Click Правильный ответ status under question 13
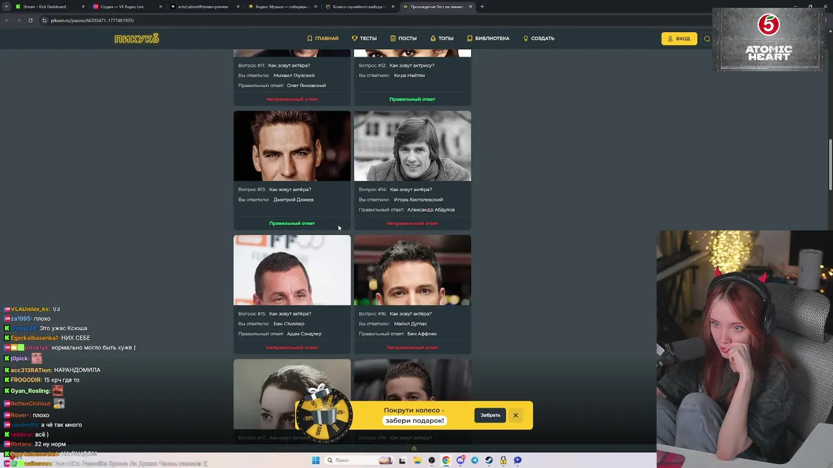 coord(292,224)
